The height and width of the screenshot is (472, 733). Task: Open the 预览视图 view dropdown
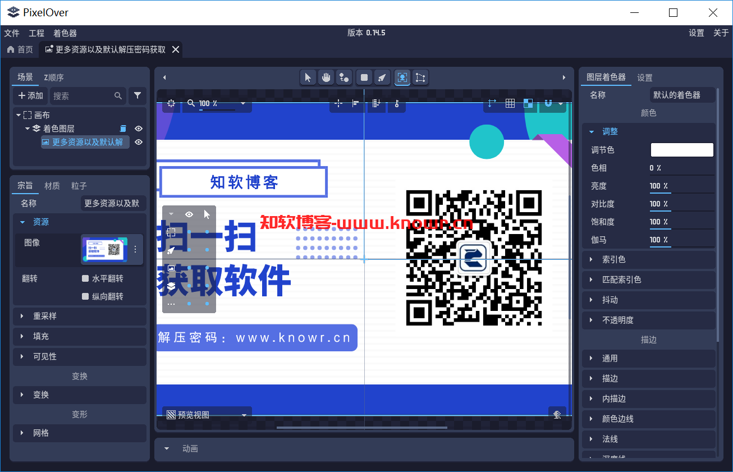point(207,415)
